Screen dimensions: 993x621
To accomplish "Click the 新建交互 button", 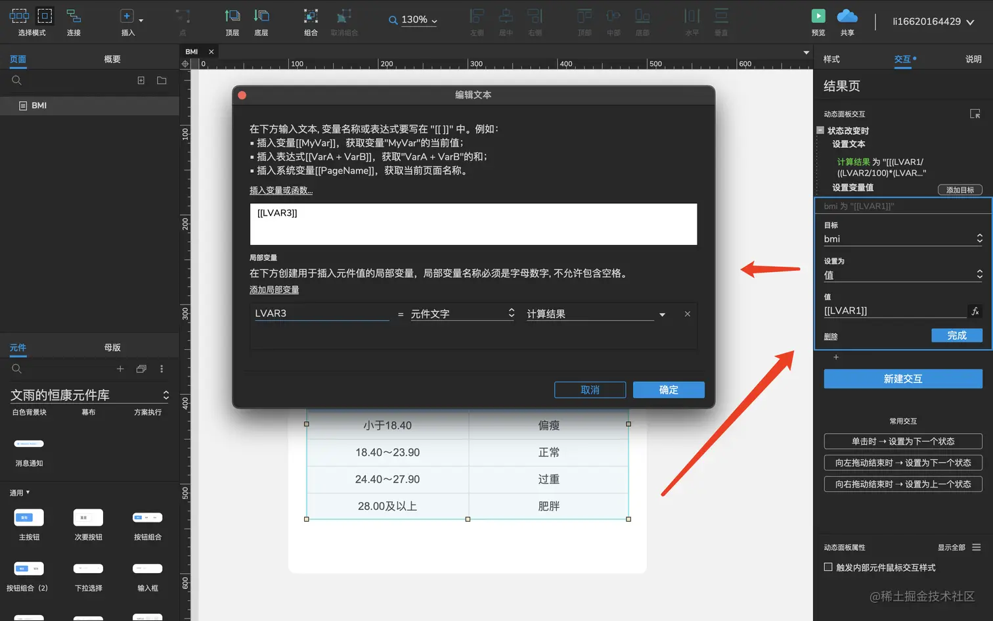I will click(x=903, y=379).
